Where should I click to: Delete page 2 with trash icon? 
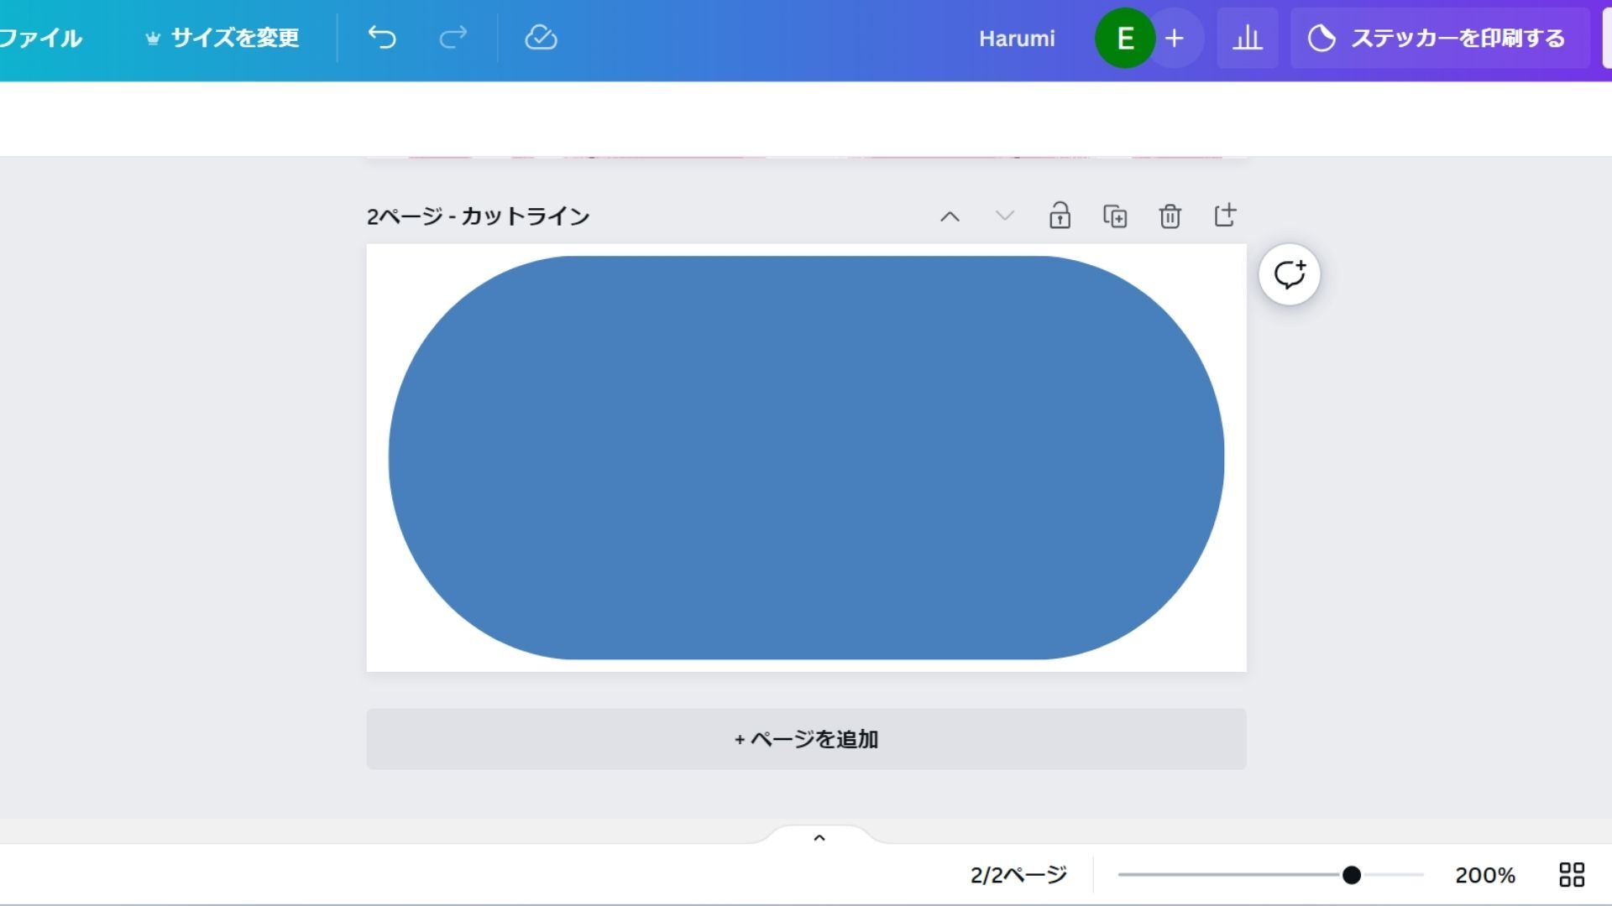click(1170, 216)
